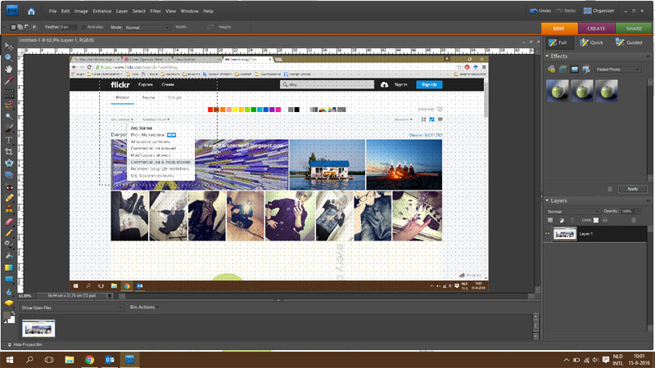Select the Red Eye Removal tool
Screen dimensions: 655x368
(9, 187)
